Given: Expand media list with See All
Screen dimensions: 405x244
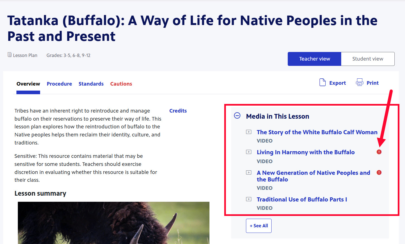Looking at the screenshot, I should point(258,226).
